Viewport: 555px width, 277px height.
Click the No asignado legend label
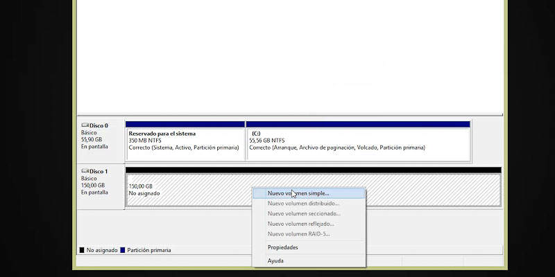coord(102,250)
